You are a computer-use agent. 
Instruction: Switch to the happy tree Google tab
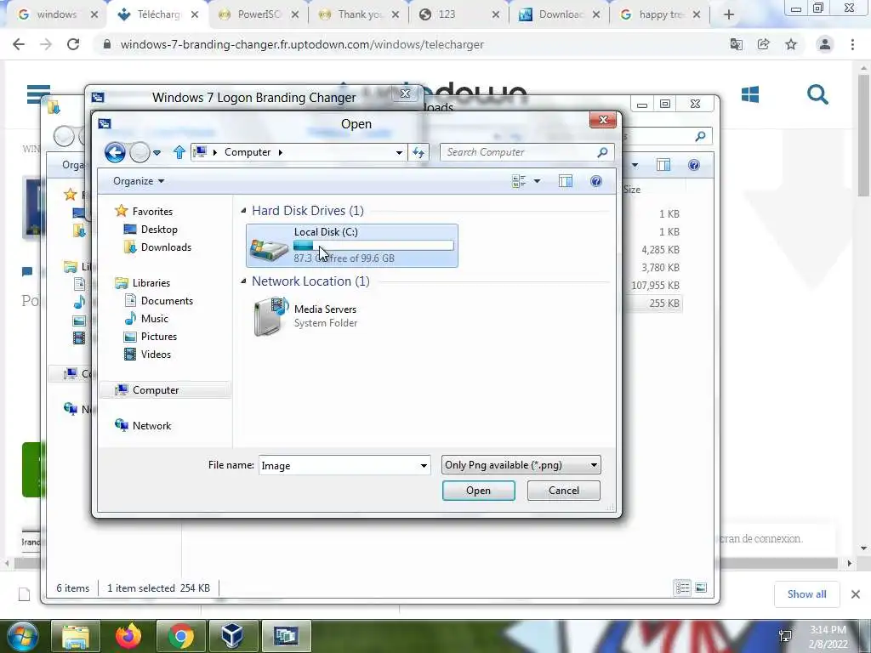click(659, 14)
